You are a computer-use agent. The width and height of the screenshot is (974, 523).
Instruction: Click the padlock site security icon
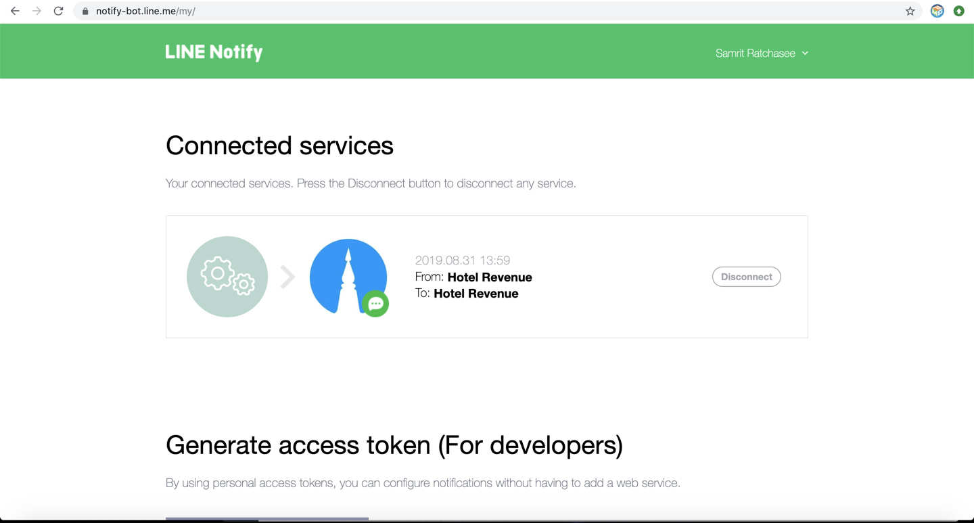[85, 12]
